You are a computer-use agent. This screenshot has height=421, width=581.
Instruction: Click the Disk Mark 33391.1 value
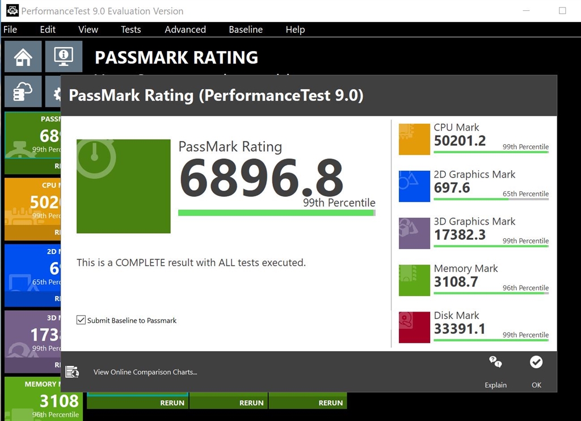coord(460,329)
